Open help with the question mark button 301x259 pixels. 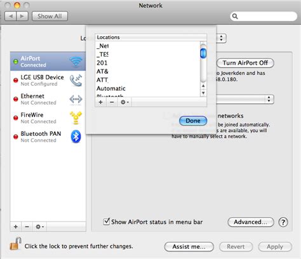pos(283,222)
